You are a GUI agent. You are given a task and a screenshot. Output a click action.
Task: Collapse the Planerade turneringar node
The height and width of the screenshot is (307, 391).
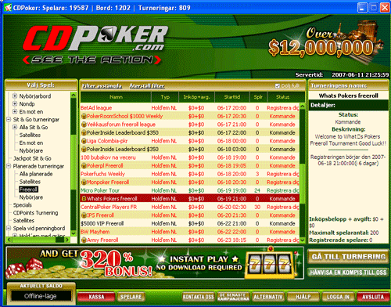[x=9, y=166]
